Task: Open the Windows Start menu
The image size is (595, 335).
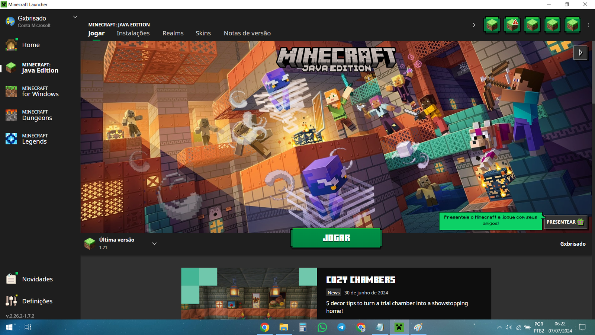Action: click(9, 327)
